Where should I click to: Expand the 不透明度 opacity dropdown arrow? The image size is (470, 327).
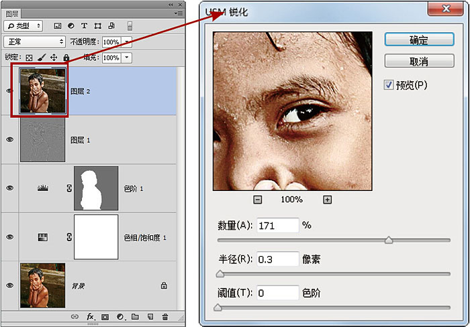(127, 42)
